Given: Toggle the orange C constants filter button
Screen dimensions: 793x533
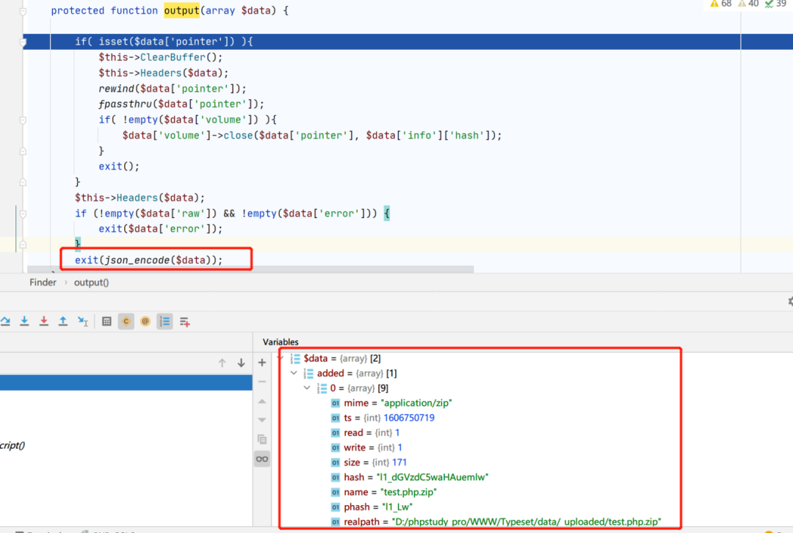Looking at the screenshot, I should coord(126,321).
